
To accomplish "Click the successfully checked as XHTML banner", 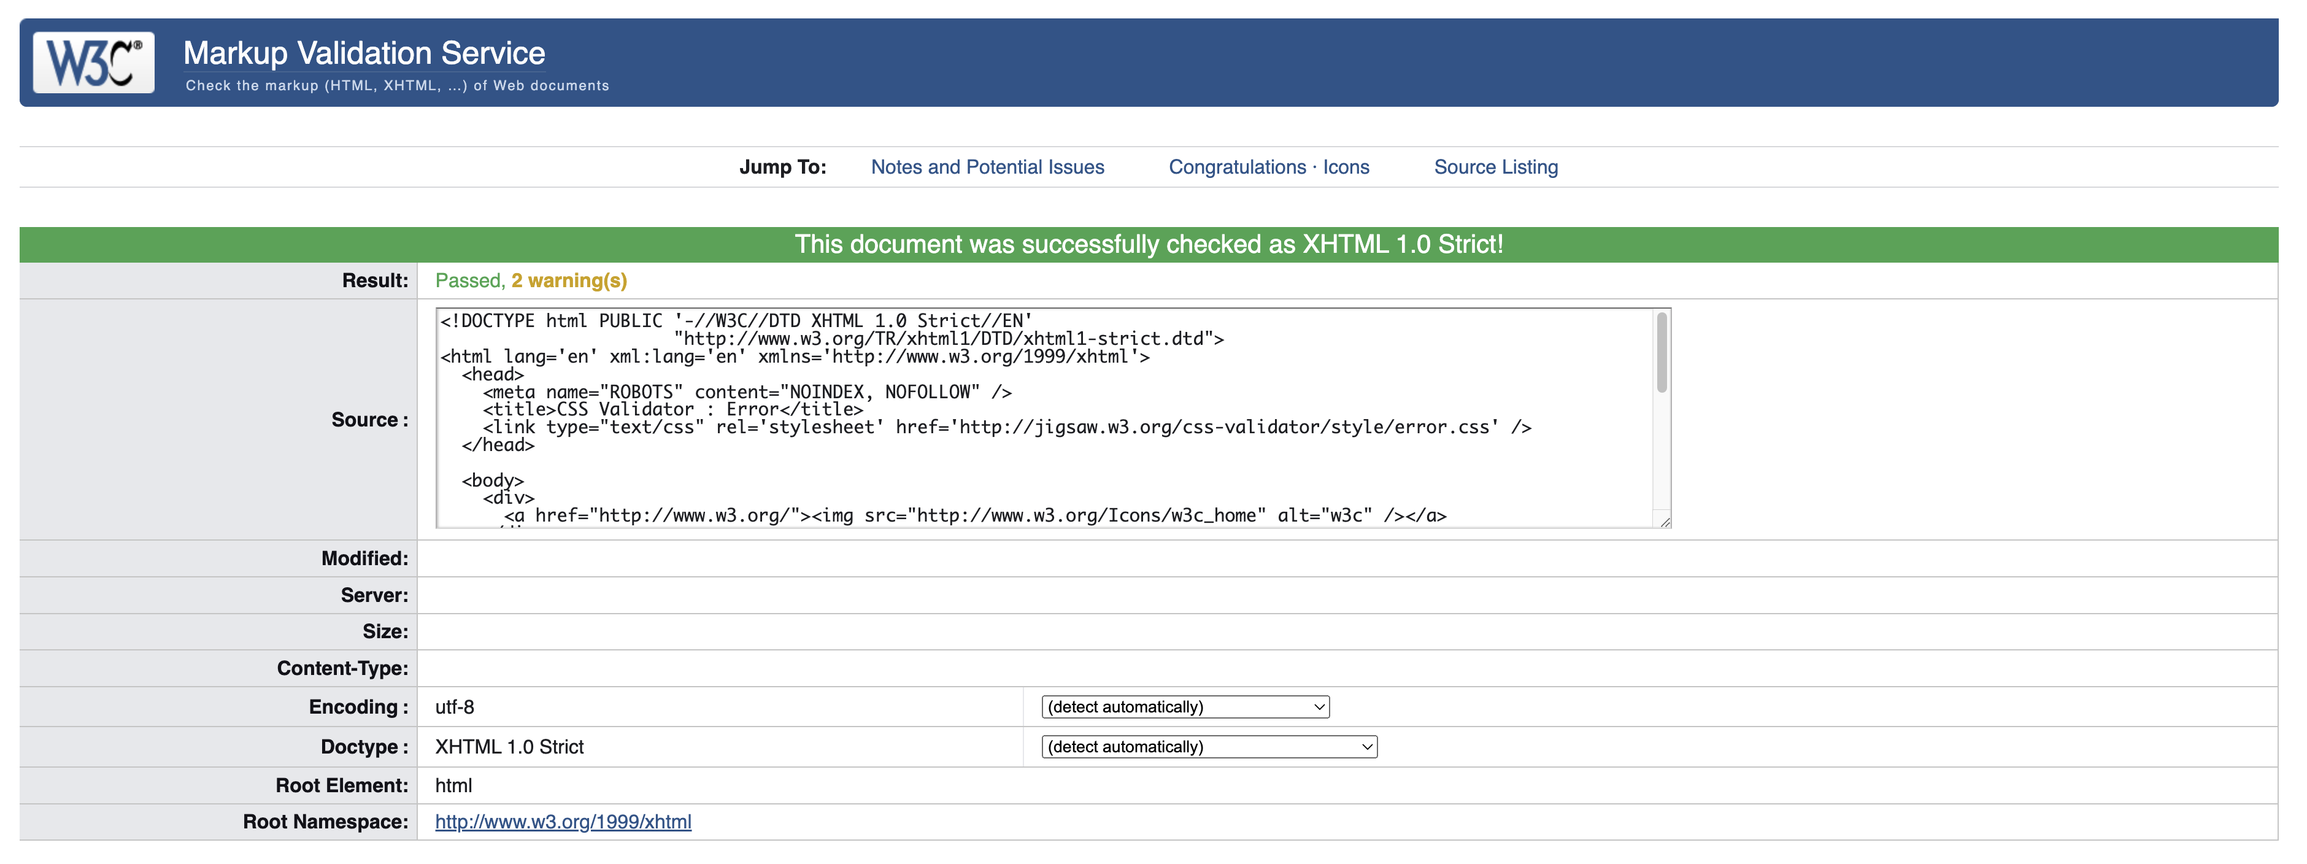I will (x=1148, y=244).
